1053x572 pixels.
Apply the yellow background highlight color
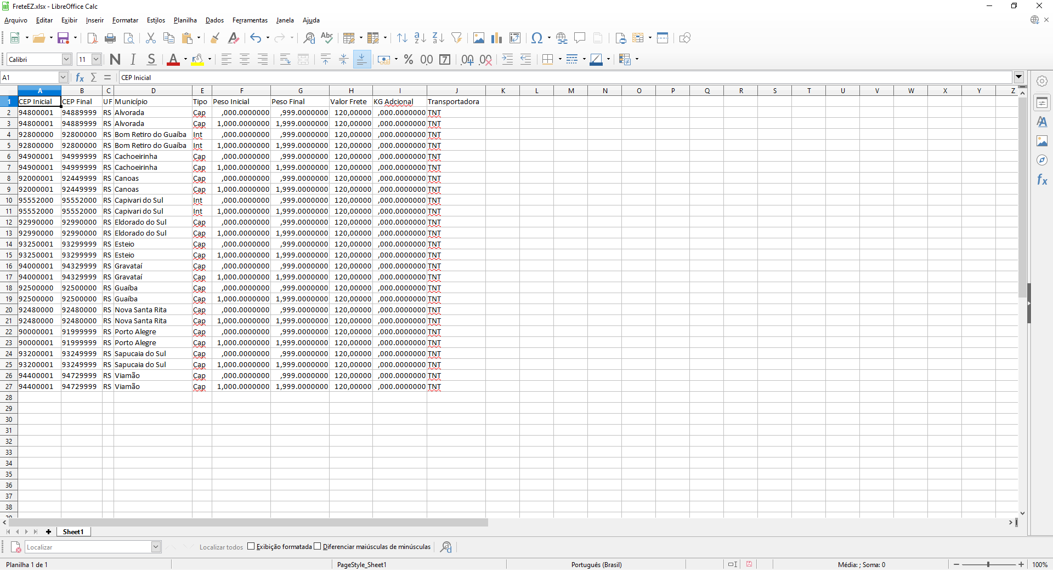click(x=197, y=59)
